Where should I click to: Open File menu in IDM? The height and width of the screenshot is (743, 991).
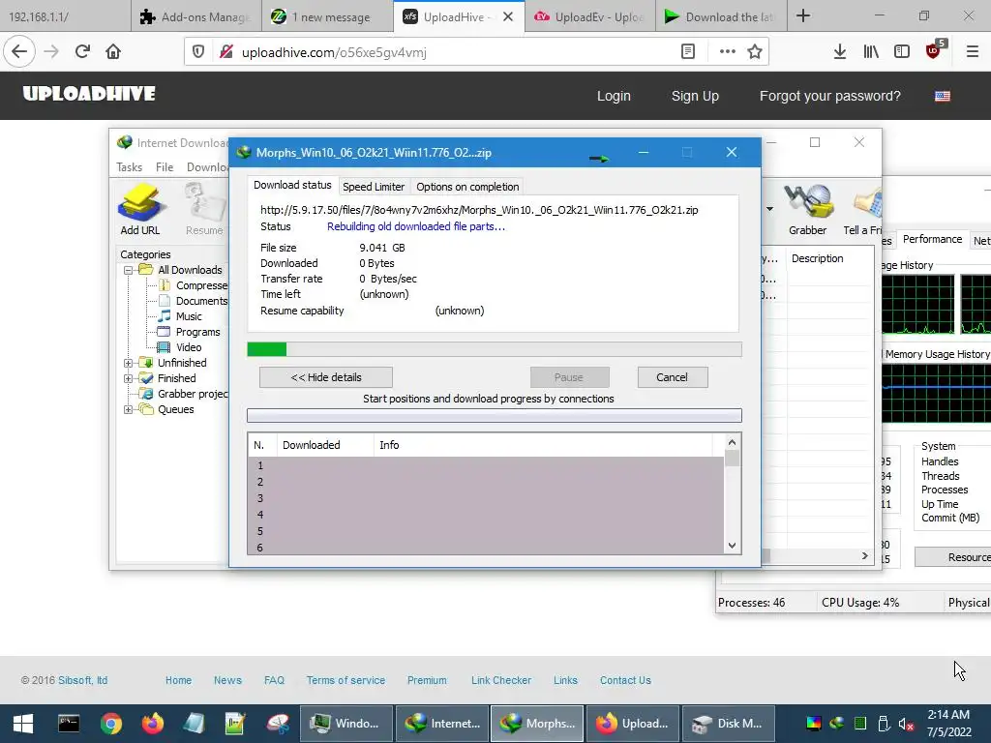pos(165,166)
